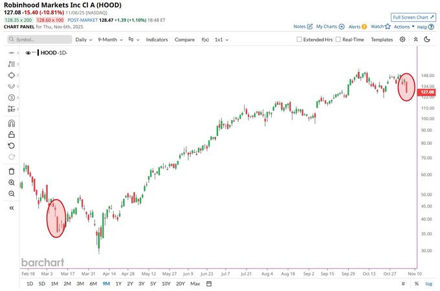
Task: Open the Daily frequency dropdown
Action: pos(83,39)
